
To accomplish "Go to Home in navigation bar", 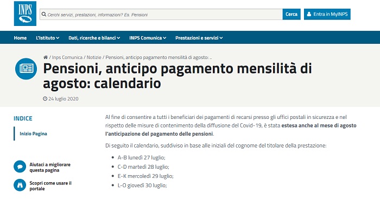I will click(x=20, y=38).
